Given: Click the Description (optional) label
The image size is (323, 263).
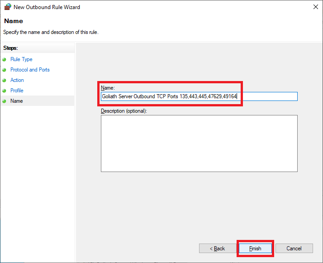Looking at the screenshot, I should pos(123,110).
